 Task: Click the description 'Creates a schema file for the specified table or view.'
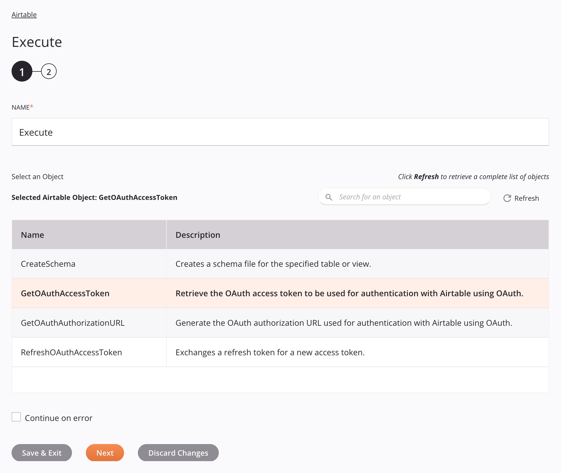pyautogui.click(x=273, y=264)
